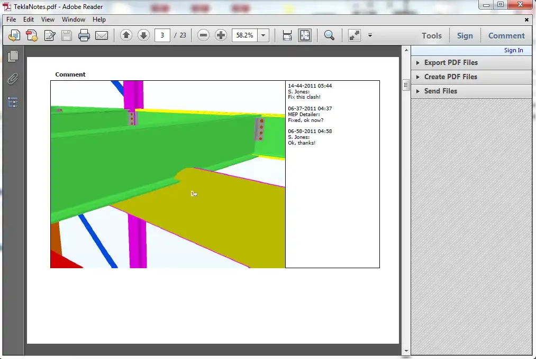The width and height of the screenshot is (536, 359).
Task: Click the text 'Ok, thanks!'
Action: 302,143
